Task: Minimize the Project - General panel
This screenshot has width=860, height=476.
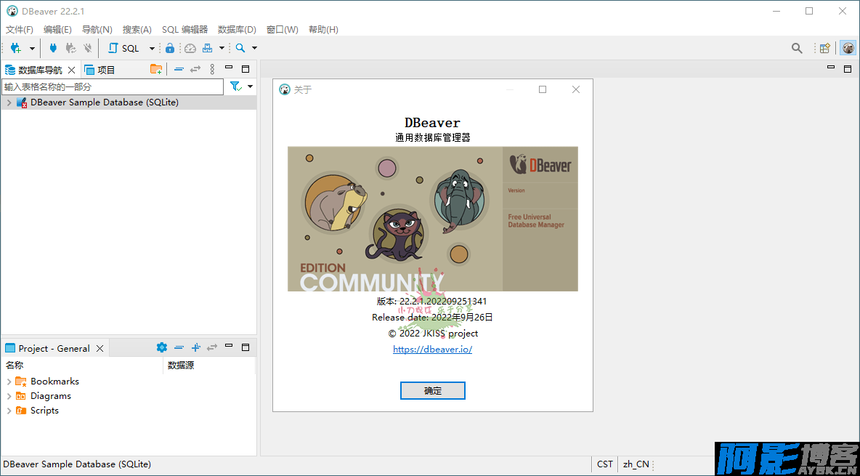Action: tap(230, 346)
